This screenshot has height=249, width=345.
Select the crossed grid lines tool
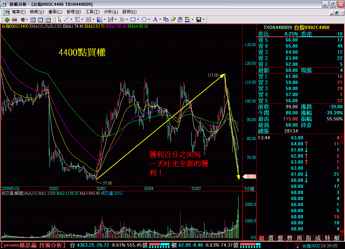122,20
